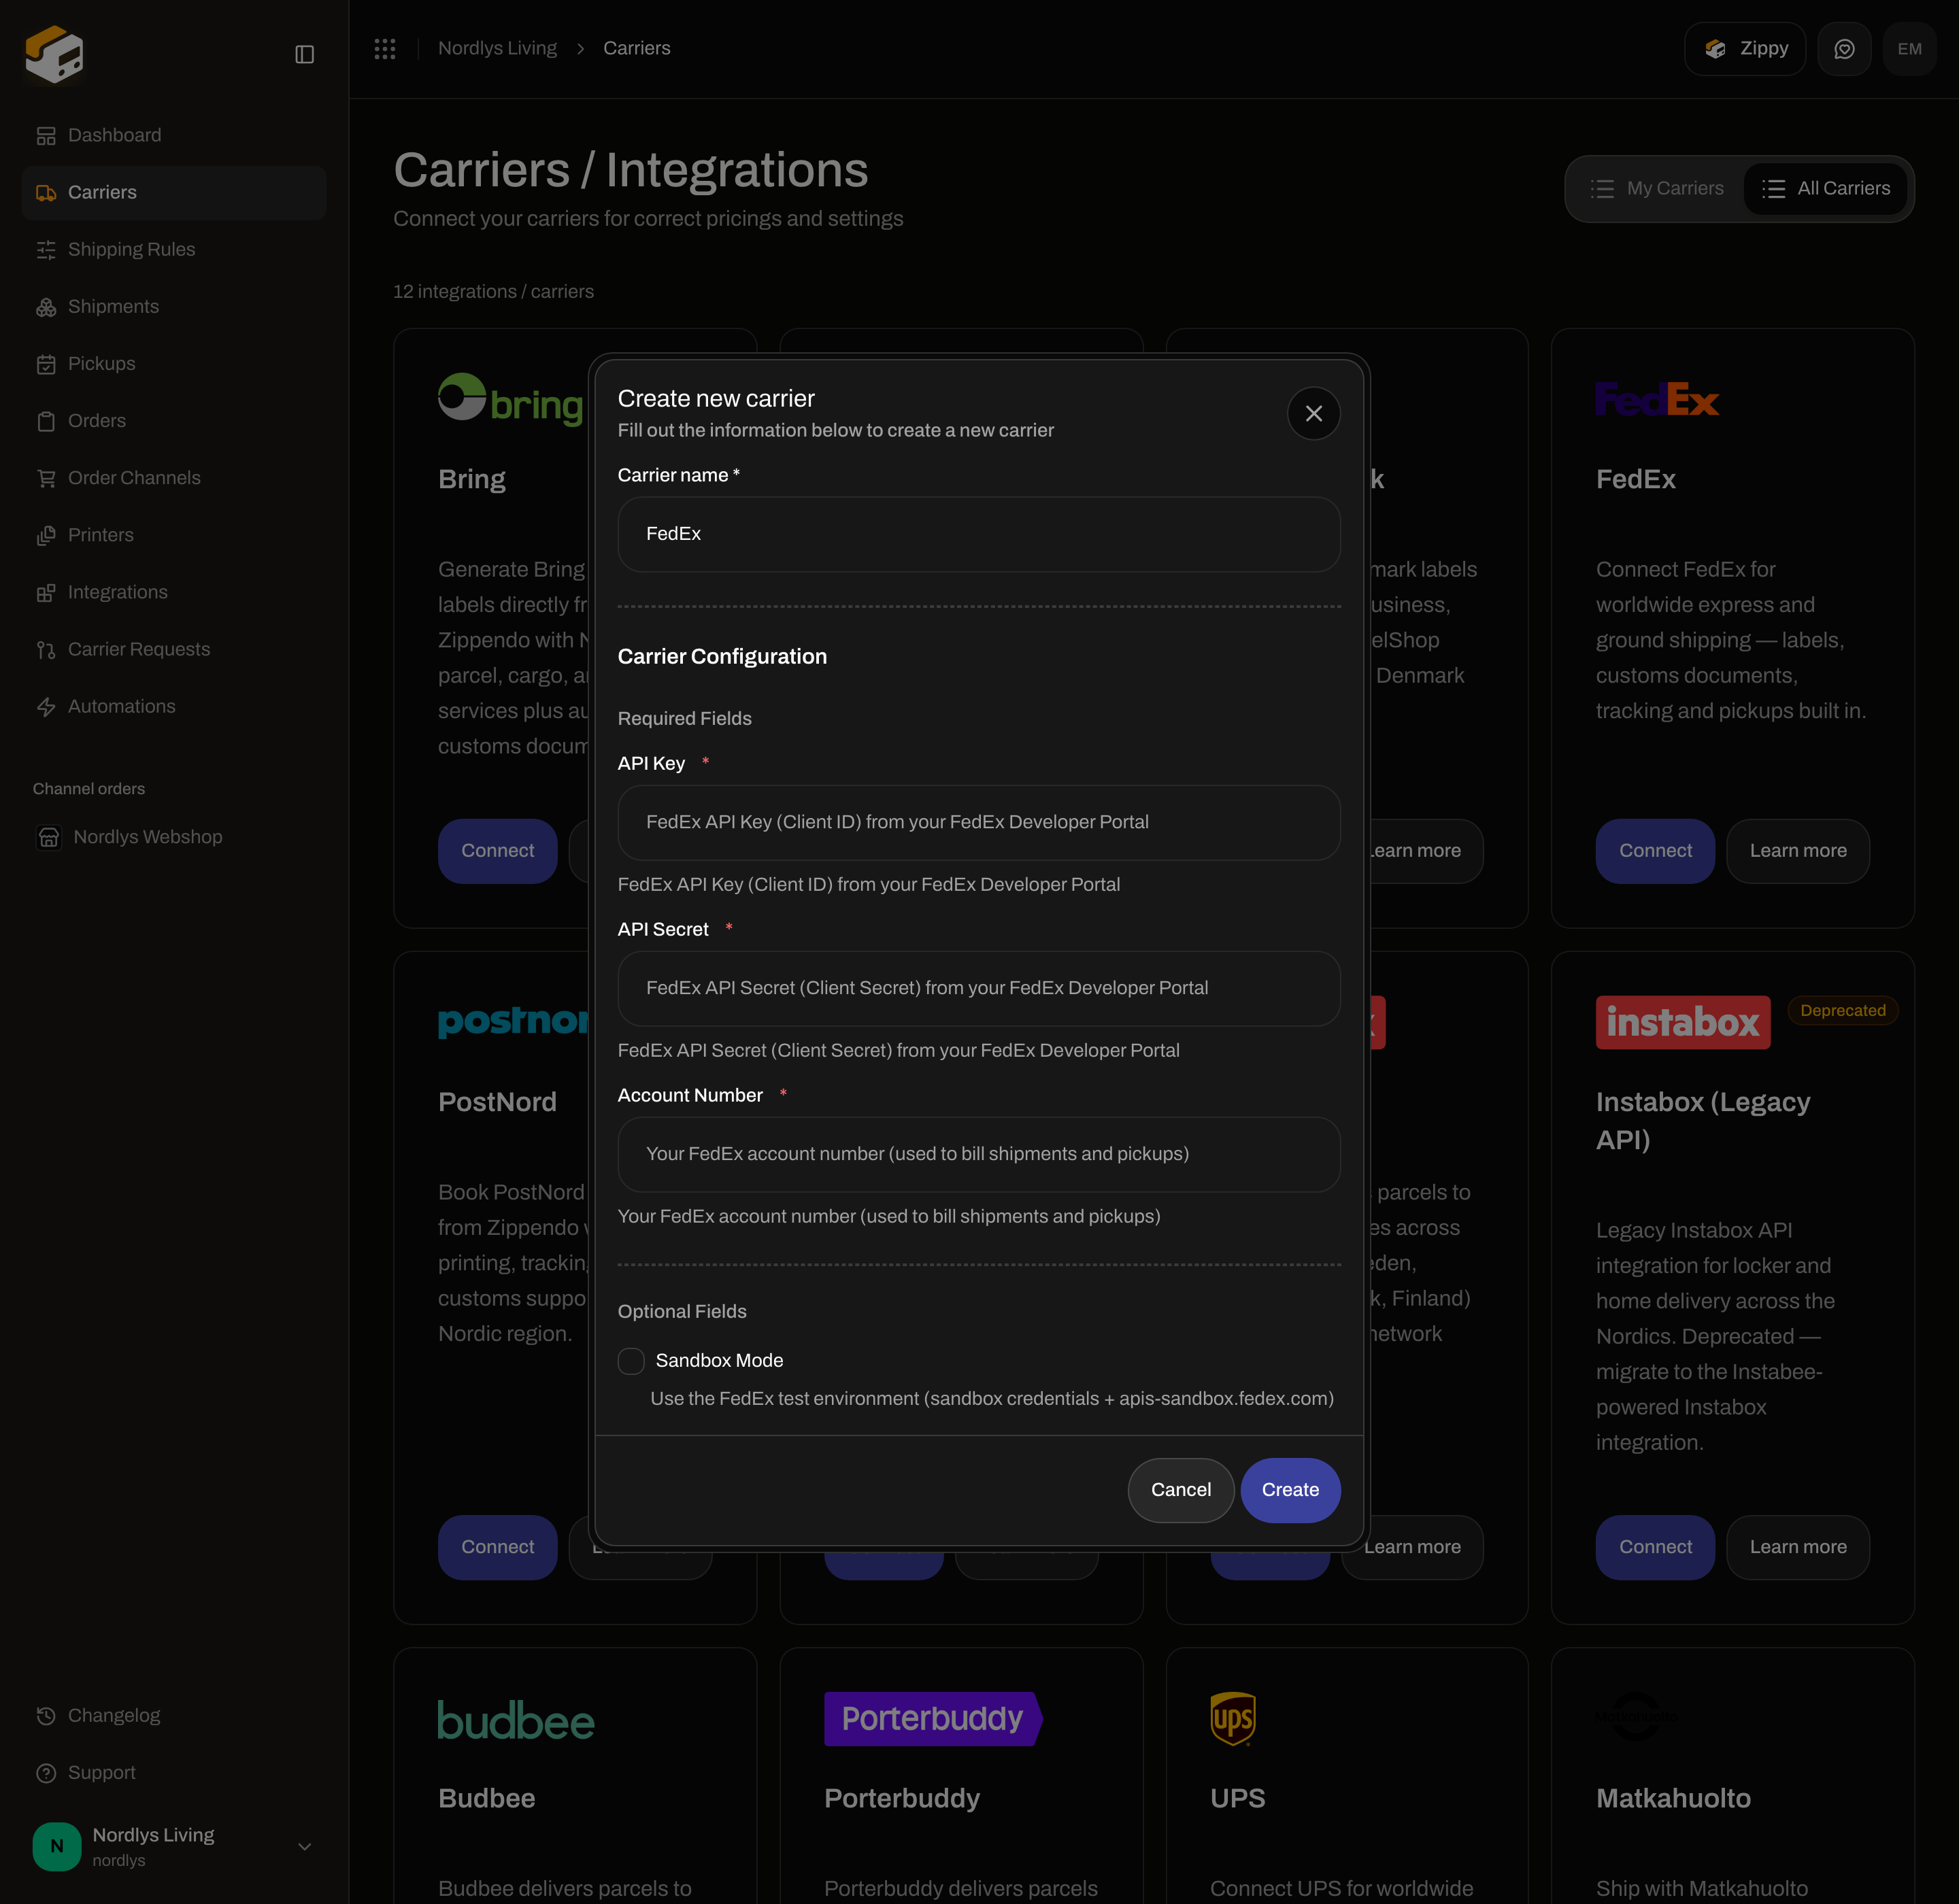Click Connect on Bring card

pyautogui.click(x=497, y=851)
